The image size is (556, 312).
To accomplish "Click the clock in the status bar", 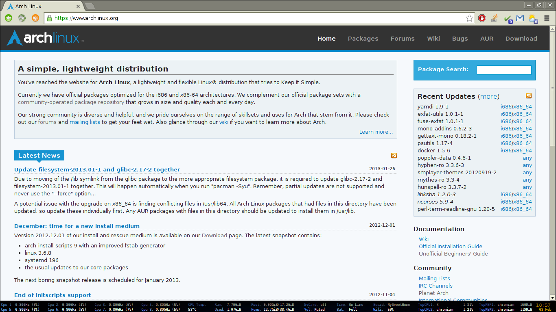I will coord(543,305).
